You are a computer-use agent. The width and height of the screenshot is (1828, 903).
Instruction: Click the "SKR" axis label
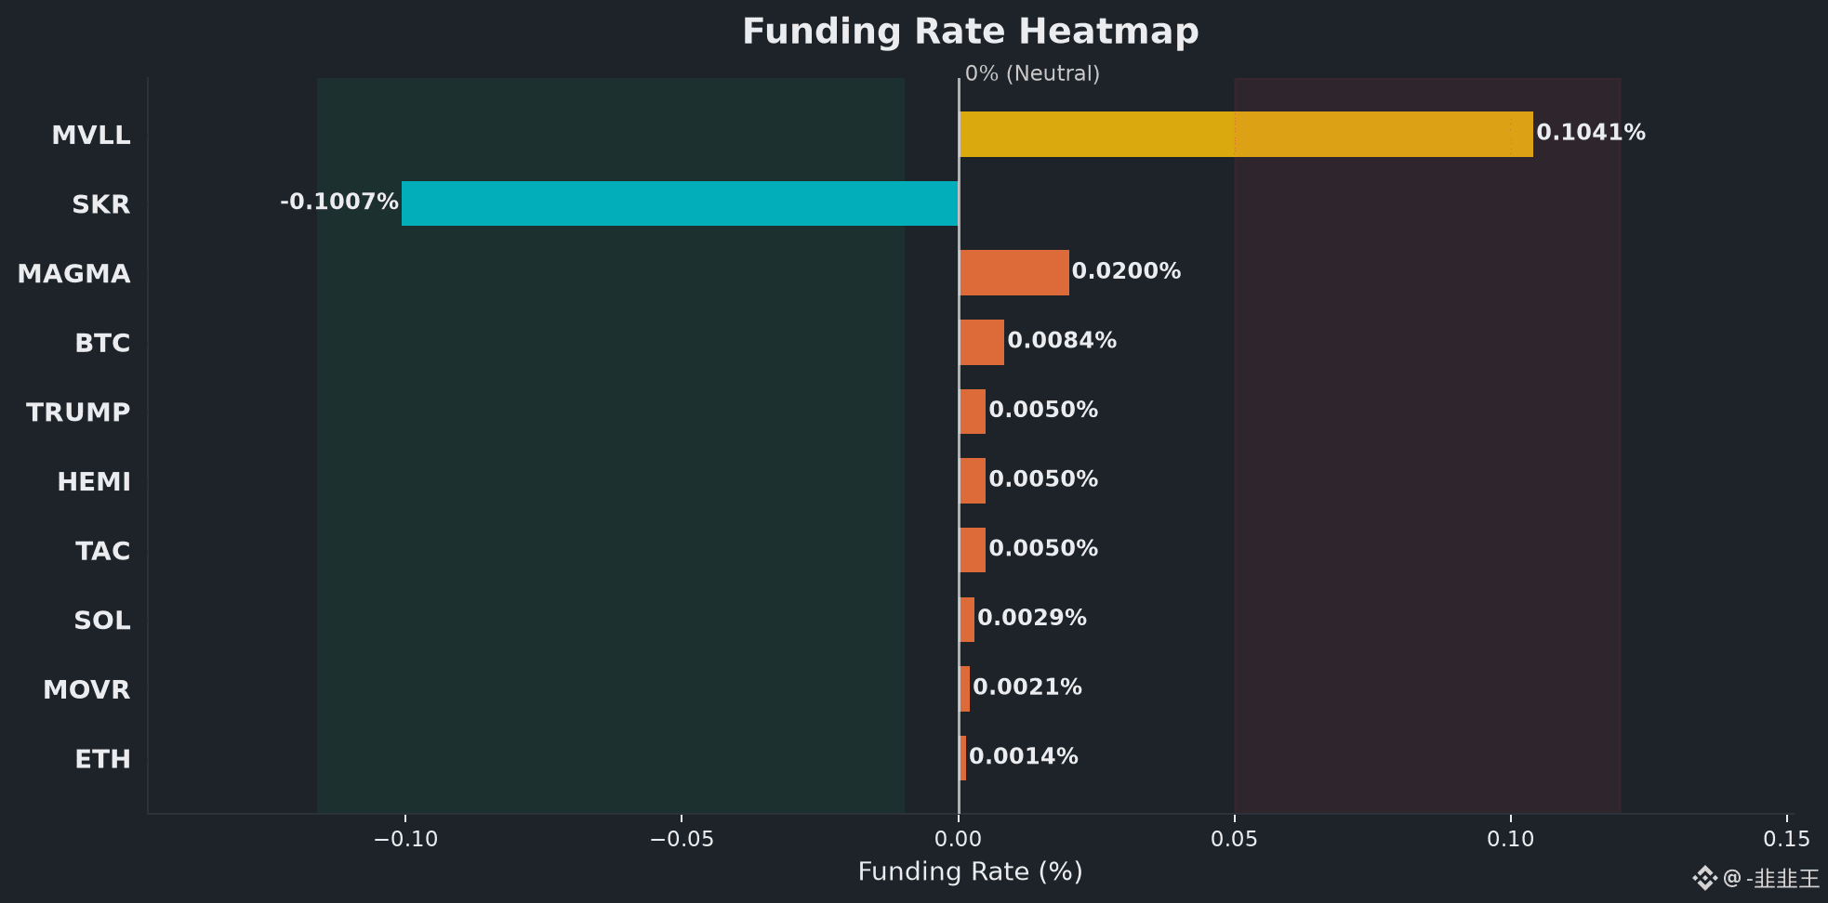(x=101, y=204)
